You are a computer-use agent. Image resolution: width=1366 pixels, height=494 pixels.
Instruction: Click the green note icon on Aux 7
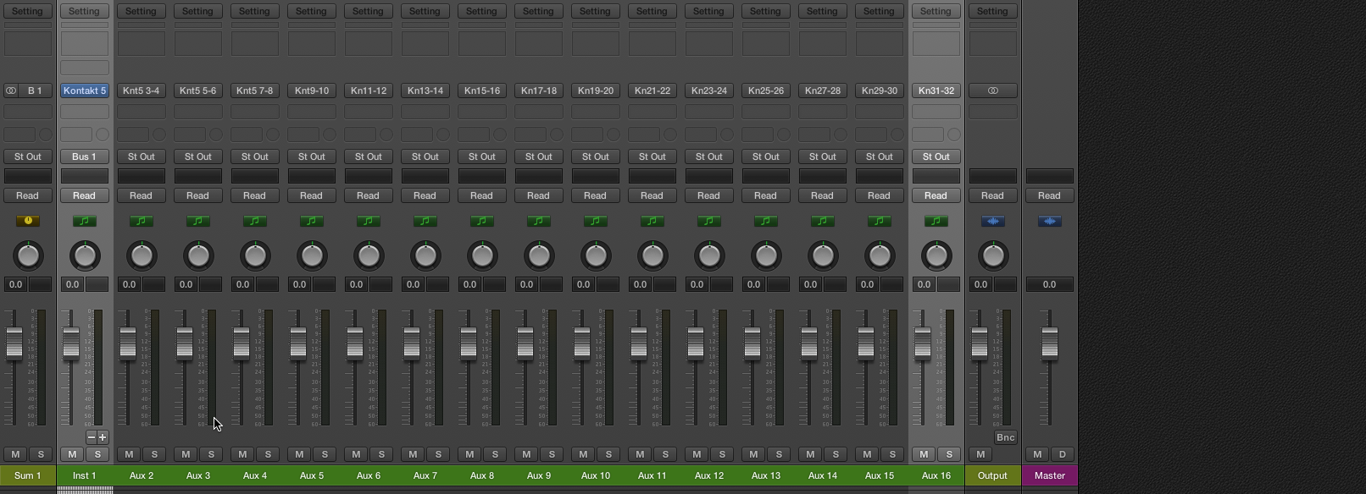click(425, 222)
